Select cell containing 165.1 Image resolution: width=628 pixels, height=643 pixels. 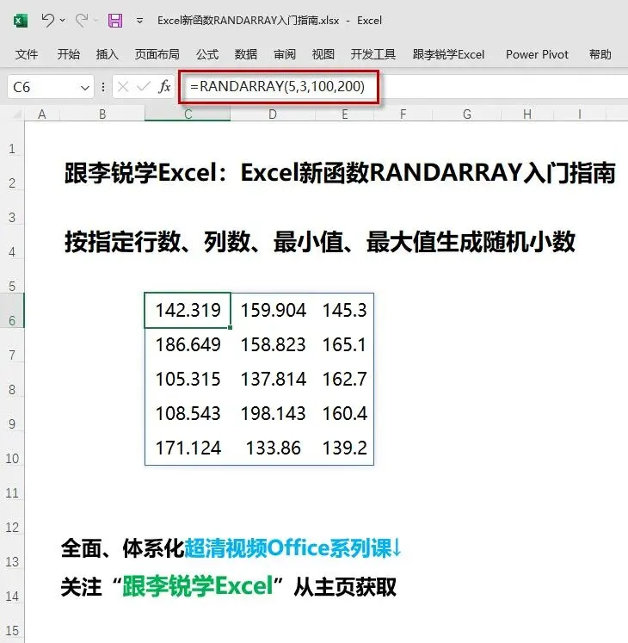[x=344, y=345]
